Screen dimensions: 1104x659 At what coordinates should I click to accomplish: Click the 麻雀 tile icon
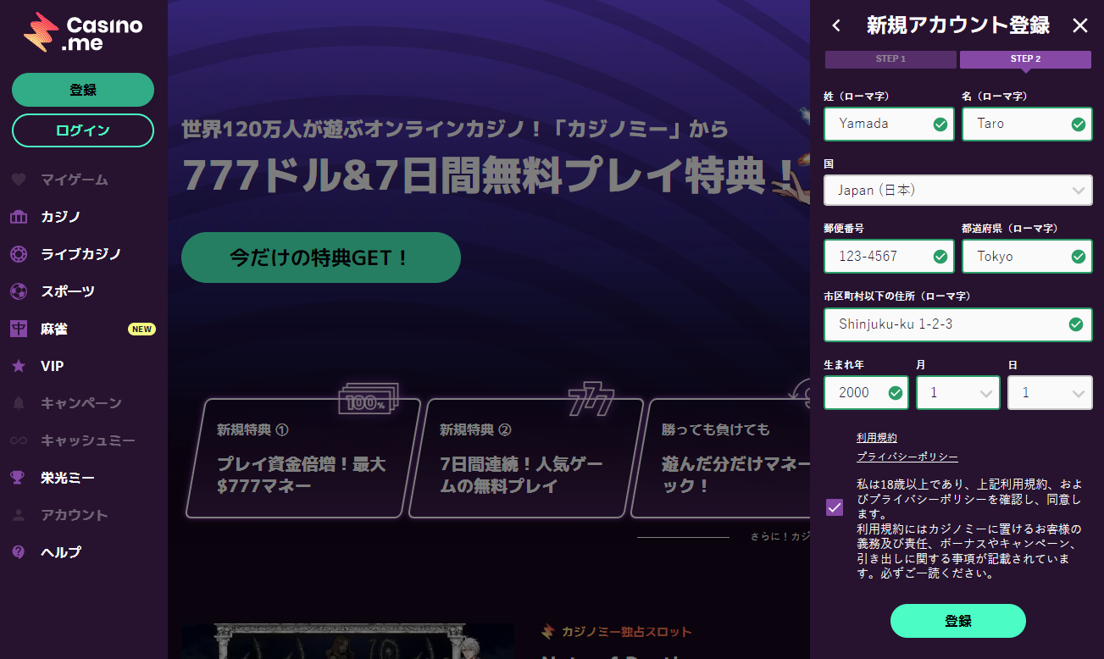tap(18, 329)
